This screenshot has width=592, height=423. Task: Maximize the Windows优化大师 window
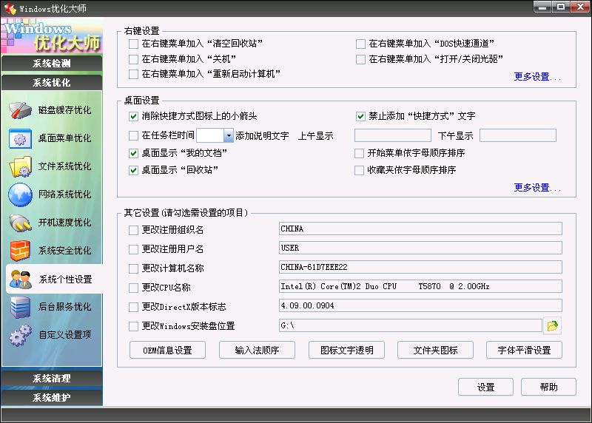pyautogui.click(x=561, y=7)
